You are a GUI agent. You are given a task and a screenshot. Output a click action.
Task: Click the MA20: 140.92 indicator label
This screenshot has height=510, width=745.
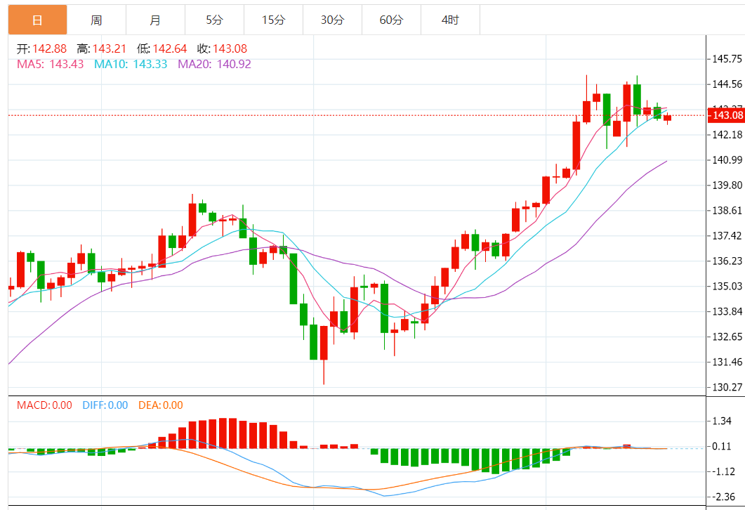click(x=214, y=64)
